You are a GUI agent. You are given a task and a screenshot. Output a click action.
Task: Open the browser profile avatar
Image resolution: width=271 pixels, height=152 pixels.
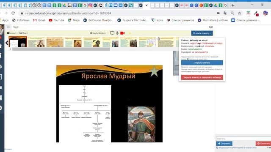click(265, 13)
